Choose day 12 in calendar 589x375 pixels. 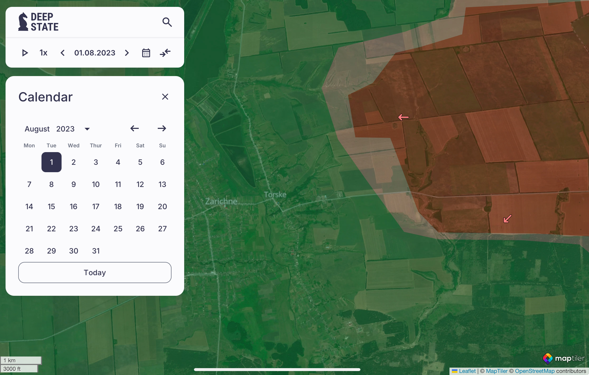(x=140, y=184)
